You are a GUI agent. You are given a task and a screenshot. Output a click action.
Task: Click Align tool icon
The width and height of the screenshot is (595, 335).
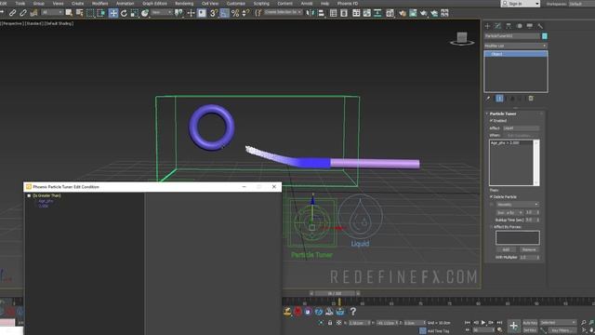coord(321,13)
